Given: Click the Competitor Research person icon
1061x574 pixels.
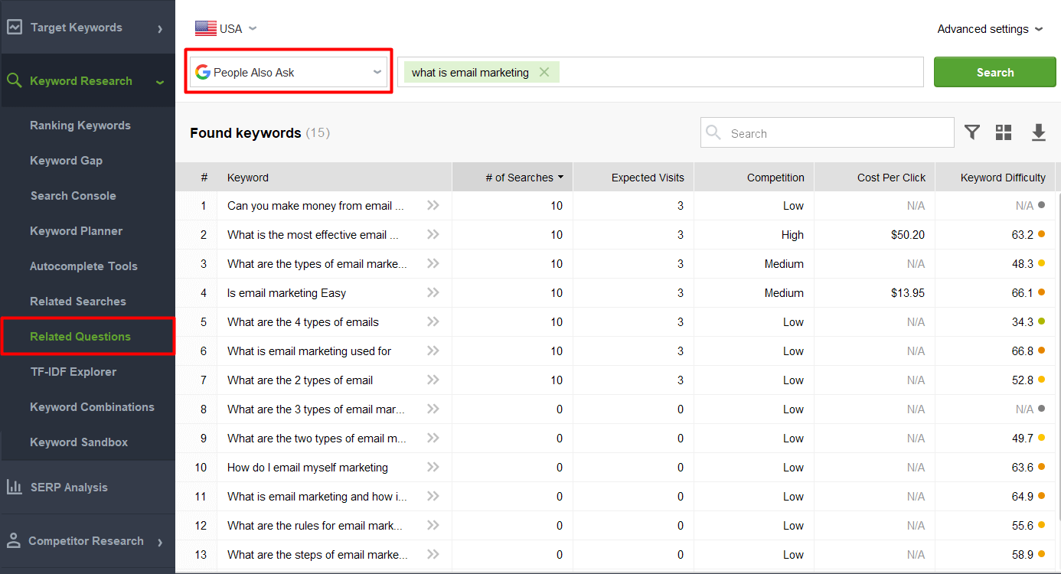Looking at the screenshot, I should click(x=14, y=540).
